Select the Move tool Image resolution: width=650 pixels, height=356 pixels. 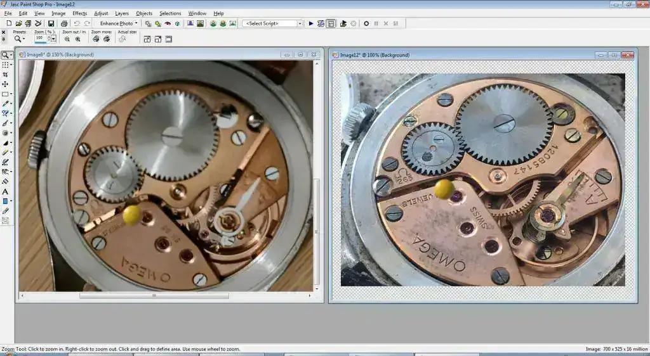(x=6, y=84)
